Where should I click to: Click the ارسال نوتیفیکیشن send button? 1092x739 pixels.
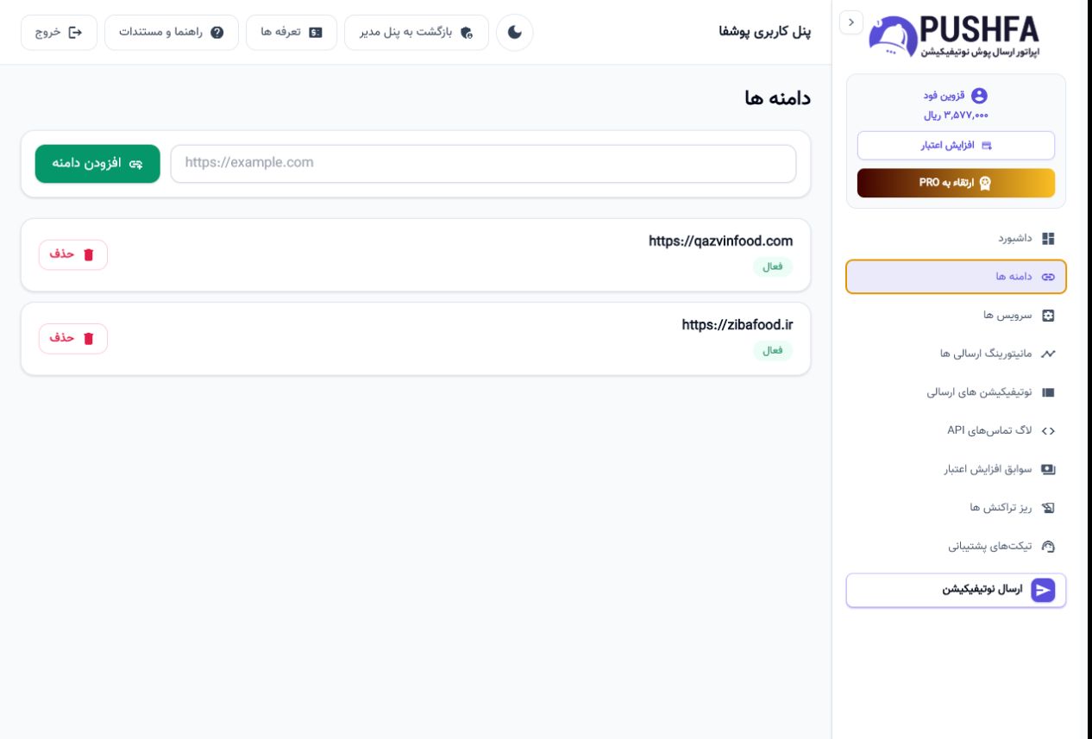pos(956,591)
